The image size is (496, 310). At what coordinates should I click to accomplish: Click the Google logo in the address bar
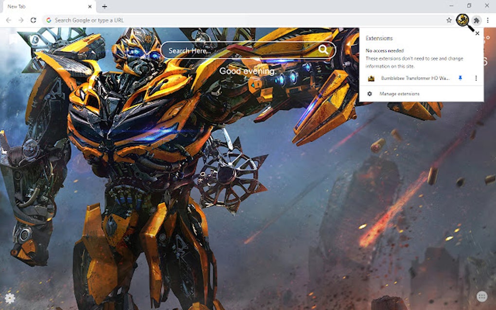click(49, 20)
